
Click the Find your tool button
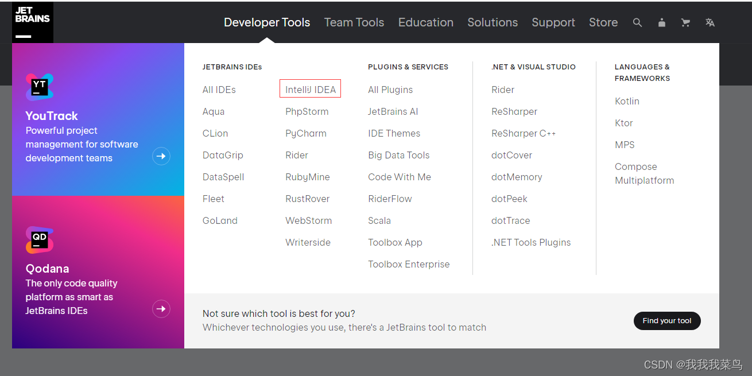click(667, 321)
